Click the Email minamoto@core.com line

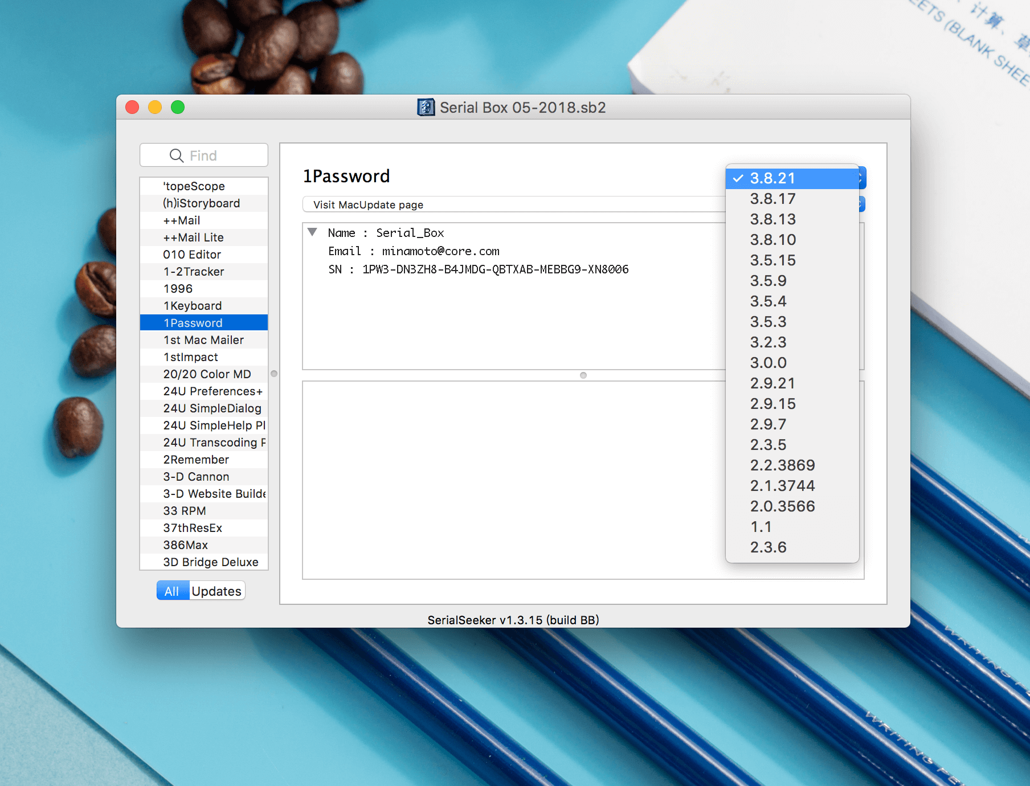coord(414,251)
